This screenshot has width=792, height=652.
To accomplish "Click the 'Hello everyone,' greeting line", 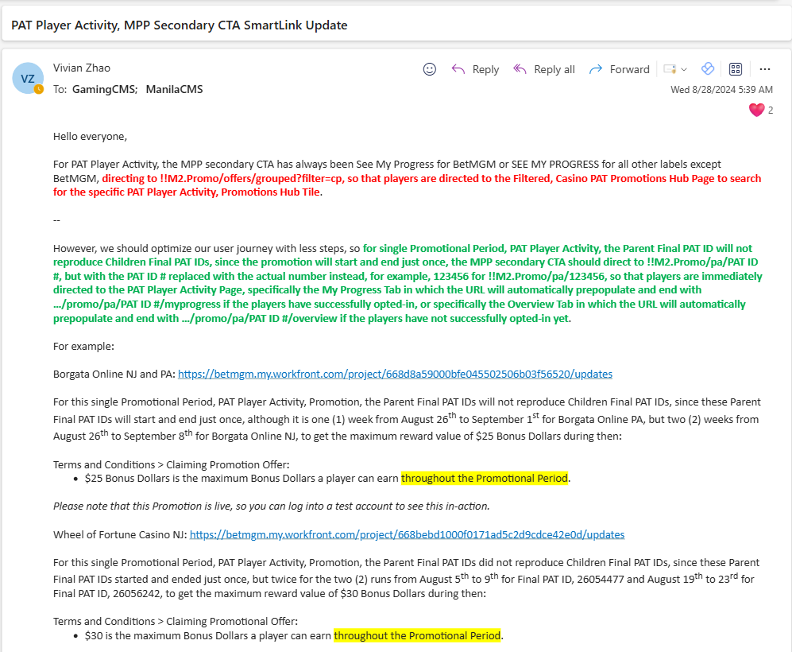I will click(x=90, y=137).
